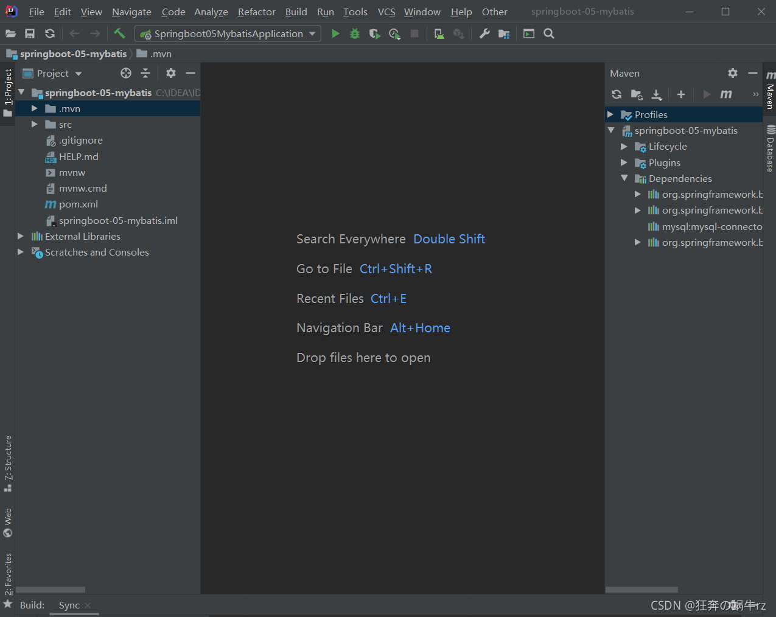Hide the Project panel with minus icon
Image resolution: width=776 pixels, height=617 pixels.
[191, 73]
